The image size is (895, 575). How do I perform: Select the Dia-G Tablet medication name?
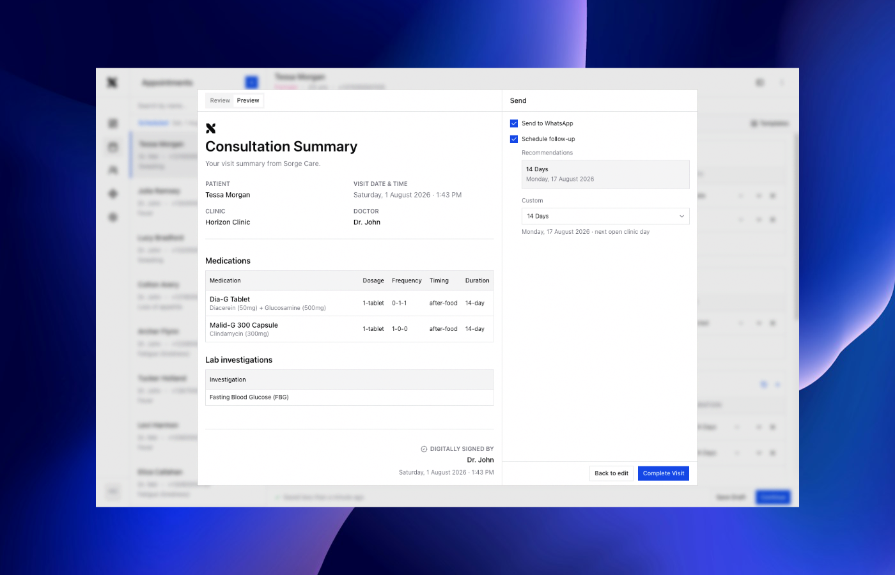point(230,299)
